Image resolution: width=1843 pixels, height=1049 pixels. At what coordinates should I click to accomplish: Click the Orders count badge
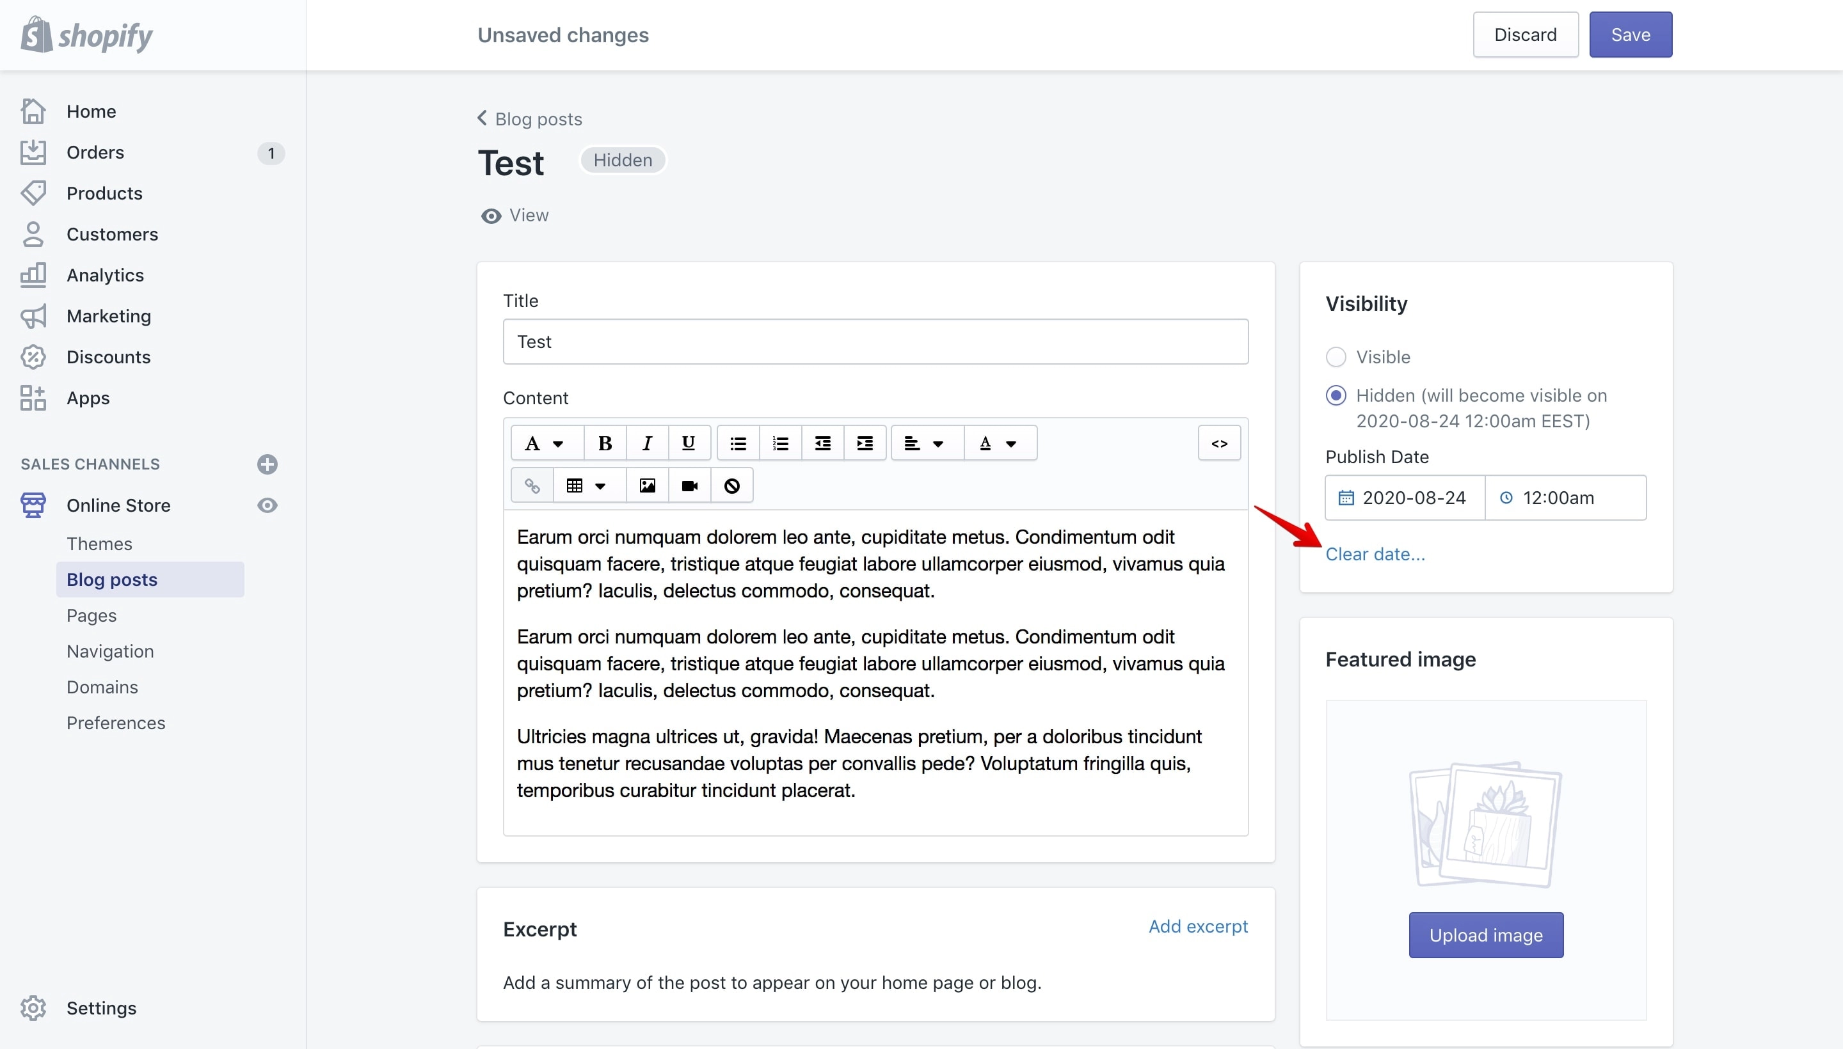coord(271,153)
